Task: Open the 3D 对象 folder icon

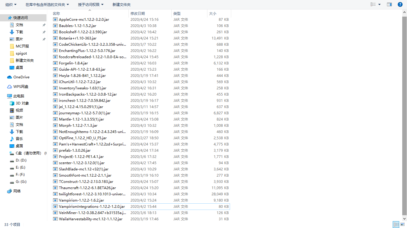Action: coord(12,103)
